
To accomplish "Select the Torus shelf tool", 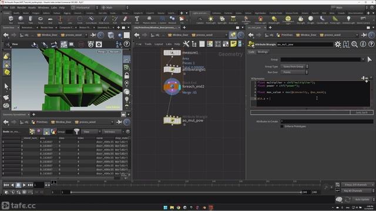I will [x=41, y=19].
